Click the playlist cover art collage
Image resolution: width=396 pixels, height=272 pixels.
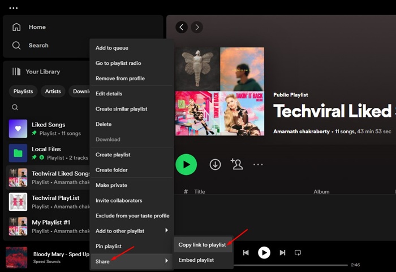tap(219, 91)
